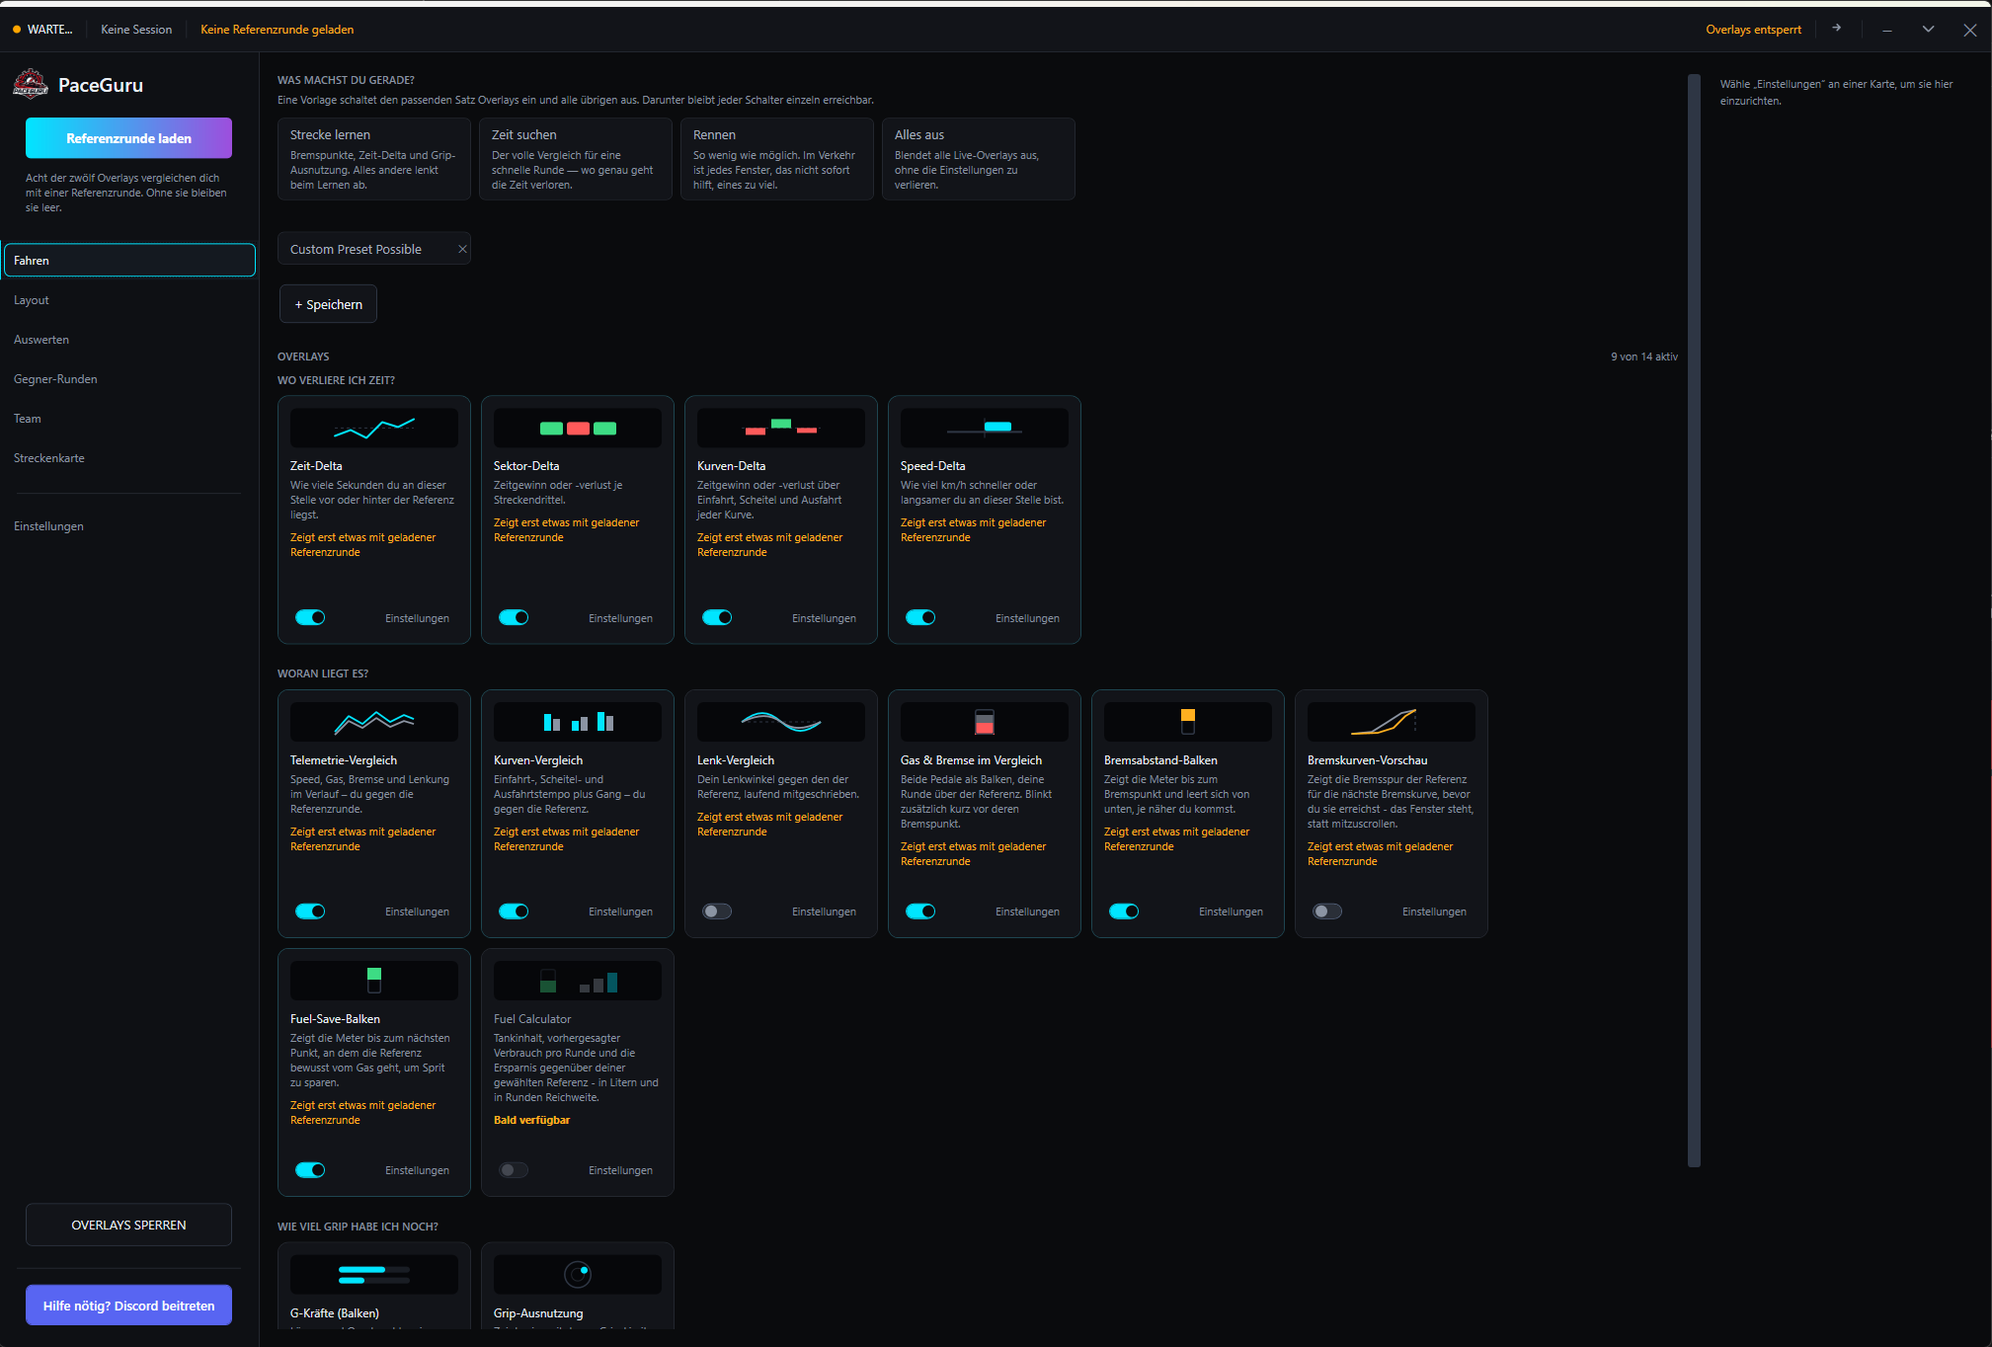This screenshot has width=1992, height=1347.
Task: Click the Lenk-Vergleich curve preview icon
Action: [x=781, y=722]
